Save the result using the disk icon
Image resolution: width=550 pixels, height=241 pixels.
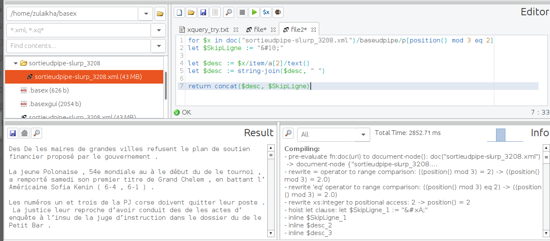click(13, 133)
